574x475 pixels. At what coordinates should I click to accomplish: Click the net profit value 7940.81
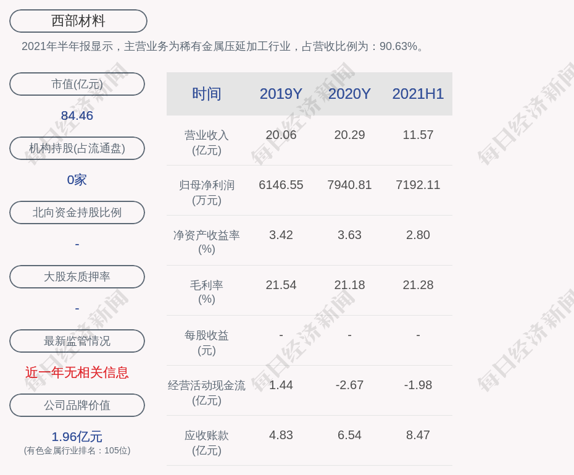point(349,185)
